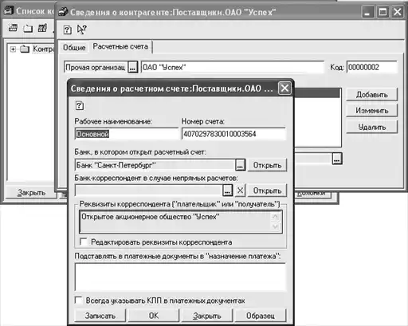Clear the correspondent bank with the X icon
The width and height of the screenshot is (408, 326).
coord(240,190)
